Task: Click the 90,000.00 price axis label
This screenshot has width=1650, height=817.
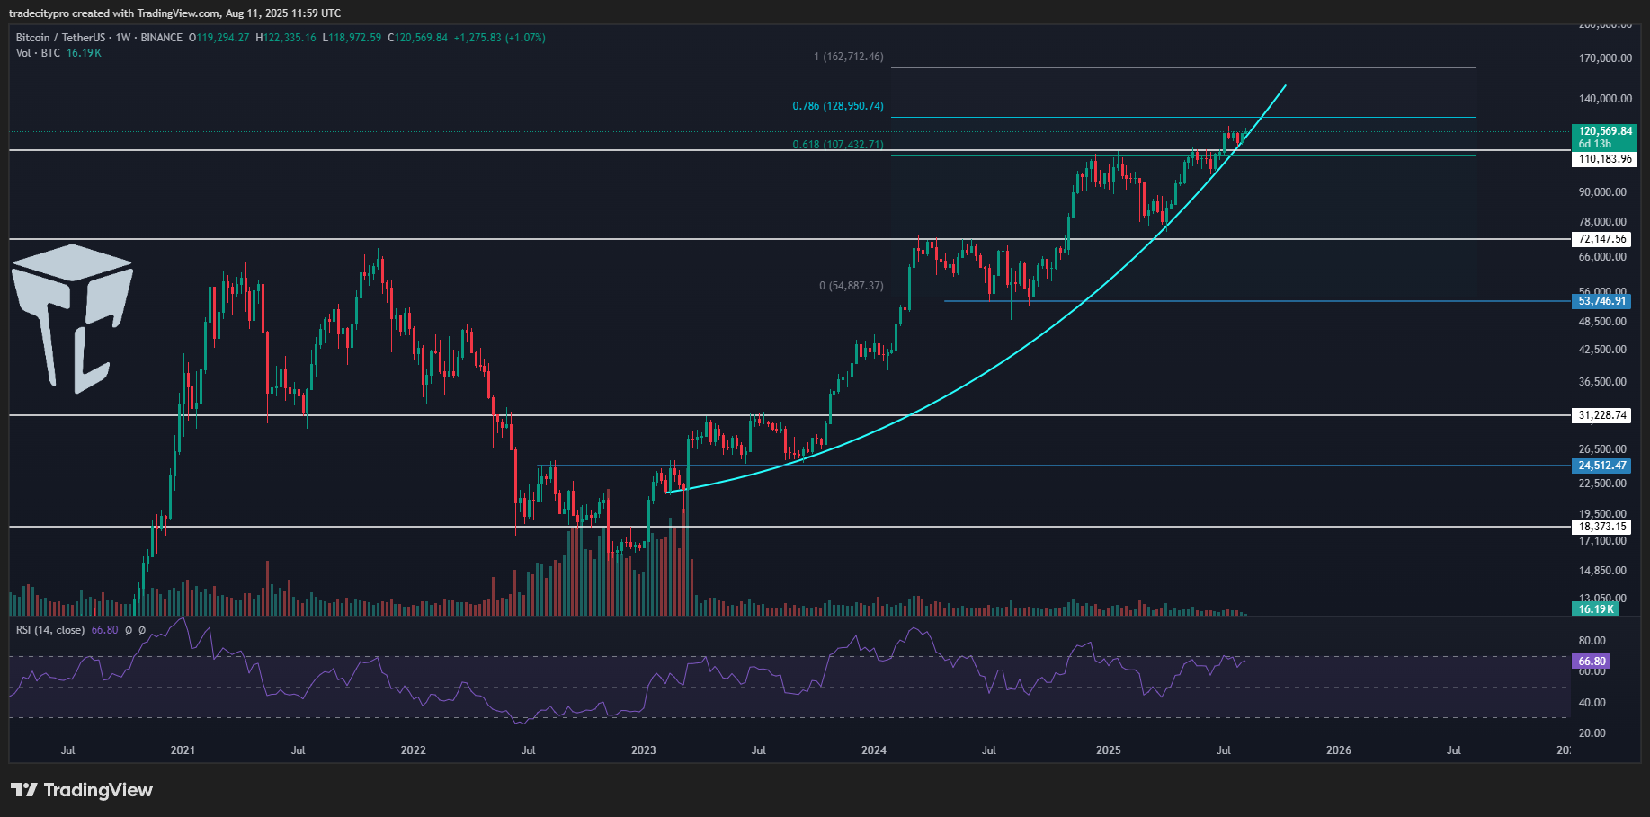Action: point(1602,192)
